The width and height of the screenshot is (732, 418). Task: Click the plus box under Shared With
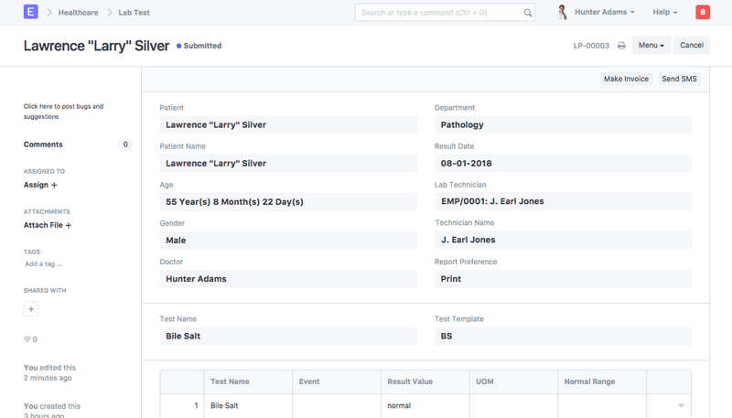[x=31, y=309]
